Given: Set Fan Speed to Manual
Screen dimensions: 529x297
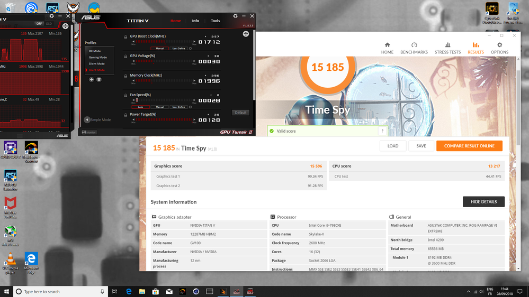Looking at the screenshot, I should click(159, 107).
